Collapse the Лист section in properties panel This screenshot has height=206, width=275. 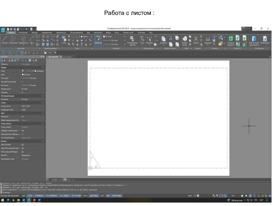42,113
